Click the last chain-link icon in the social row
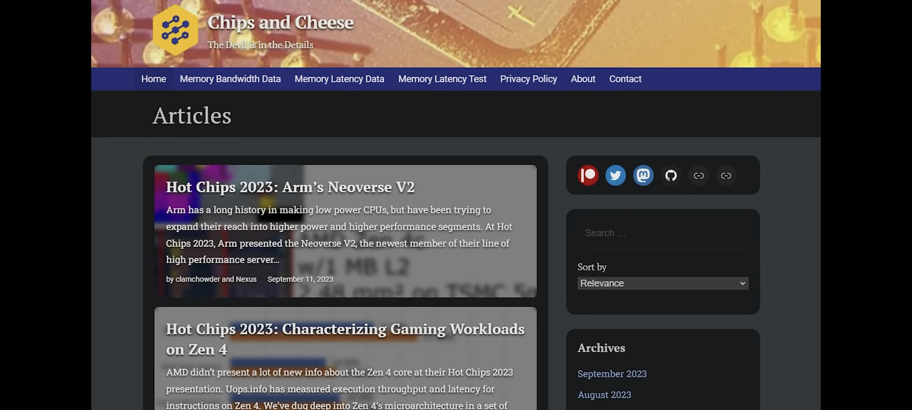The width and height of the screenshot is (912, 410). pyautogui.click(x=726, y=175)
